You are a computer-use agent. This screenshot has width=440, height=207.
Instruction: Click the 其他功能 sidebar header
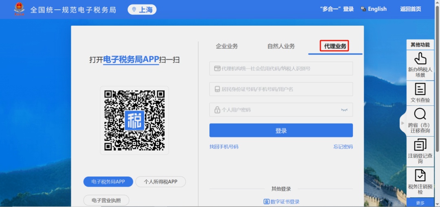(420, 45)
